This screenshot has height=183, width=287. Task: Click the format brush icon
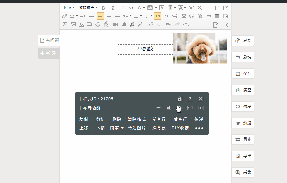(x=124, y=24)
